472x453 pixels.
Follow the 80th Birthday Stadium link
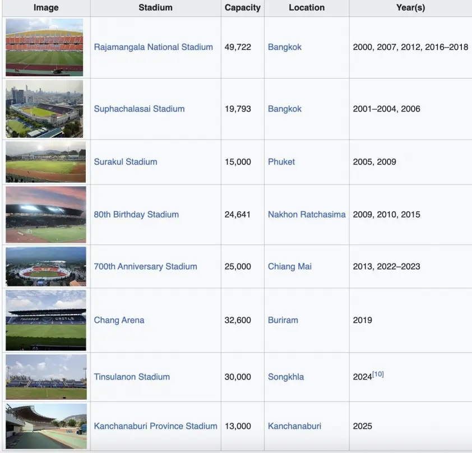[136, 214]
